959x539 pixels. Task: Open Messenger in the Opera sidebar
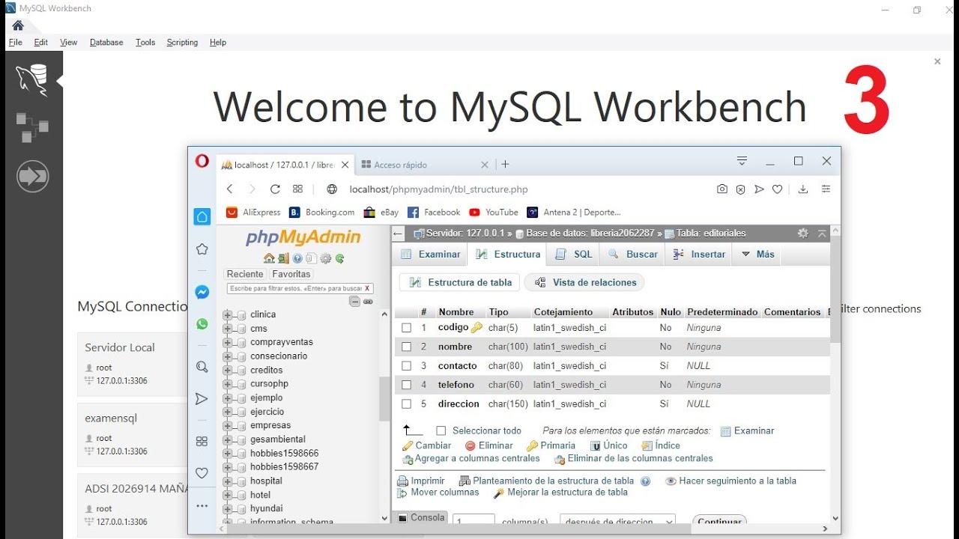click(202, 293)
